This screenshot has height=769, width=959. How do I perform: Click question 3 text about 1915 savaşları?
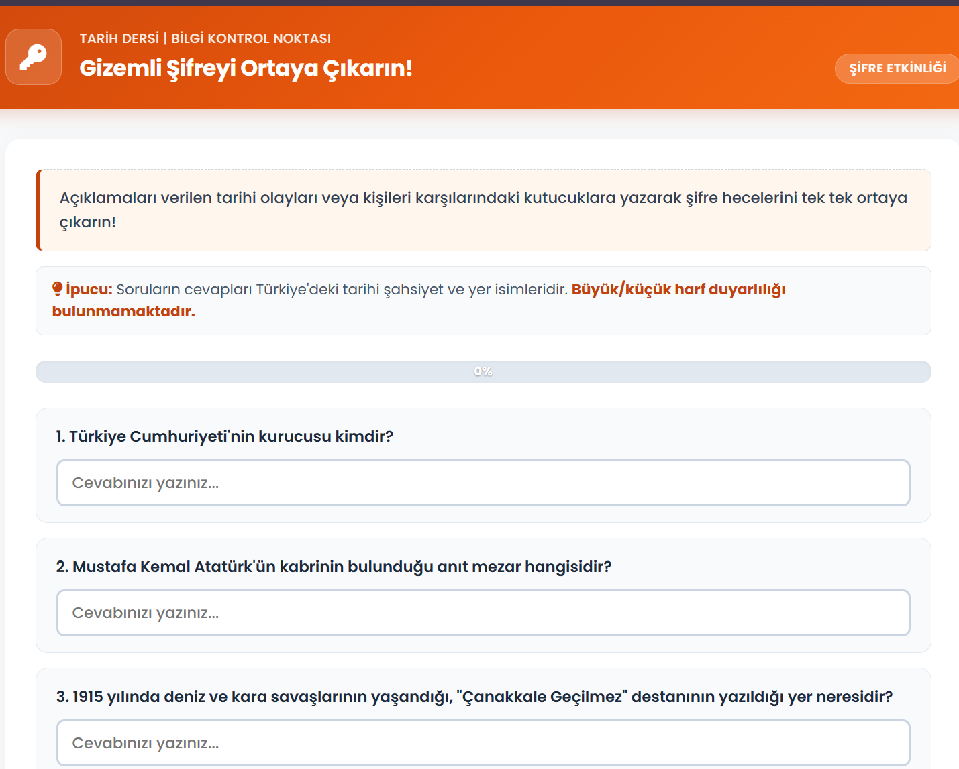click(x=474, y=697)
